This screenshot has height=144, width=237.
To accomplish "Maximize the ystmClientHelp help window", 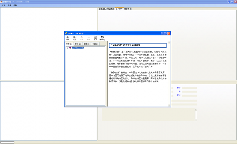I will [x=165, y=33].
